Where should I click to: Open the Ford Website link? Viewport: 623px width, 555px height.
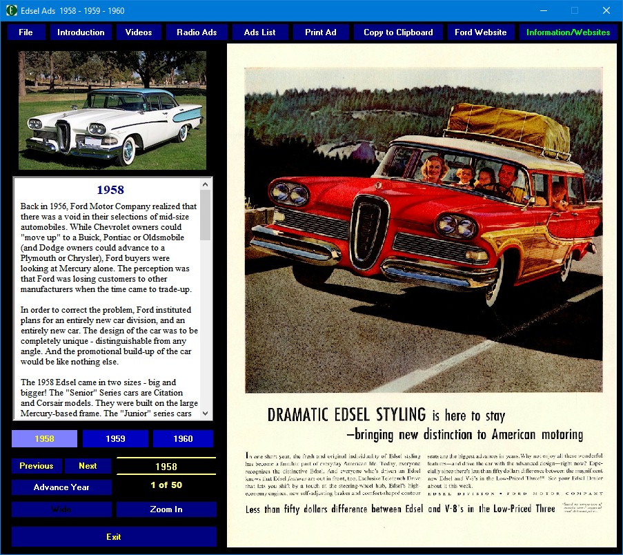click(x=481, y=32)
